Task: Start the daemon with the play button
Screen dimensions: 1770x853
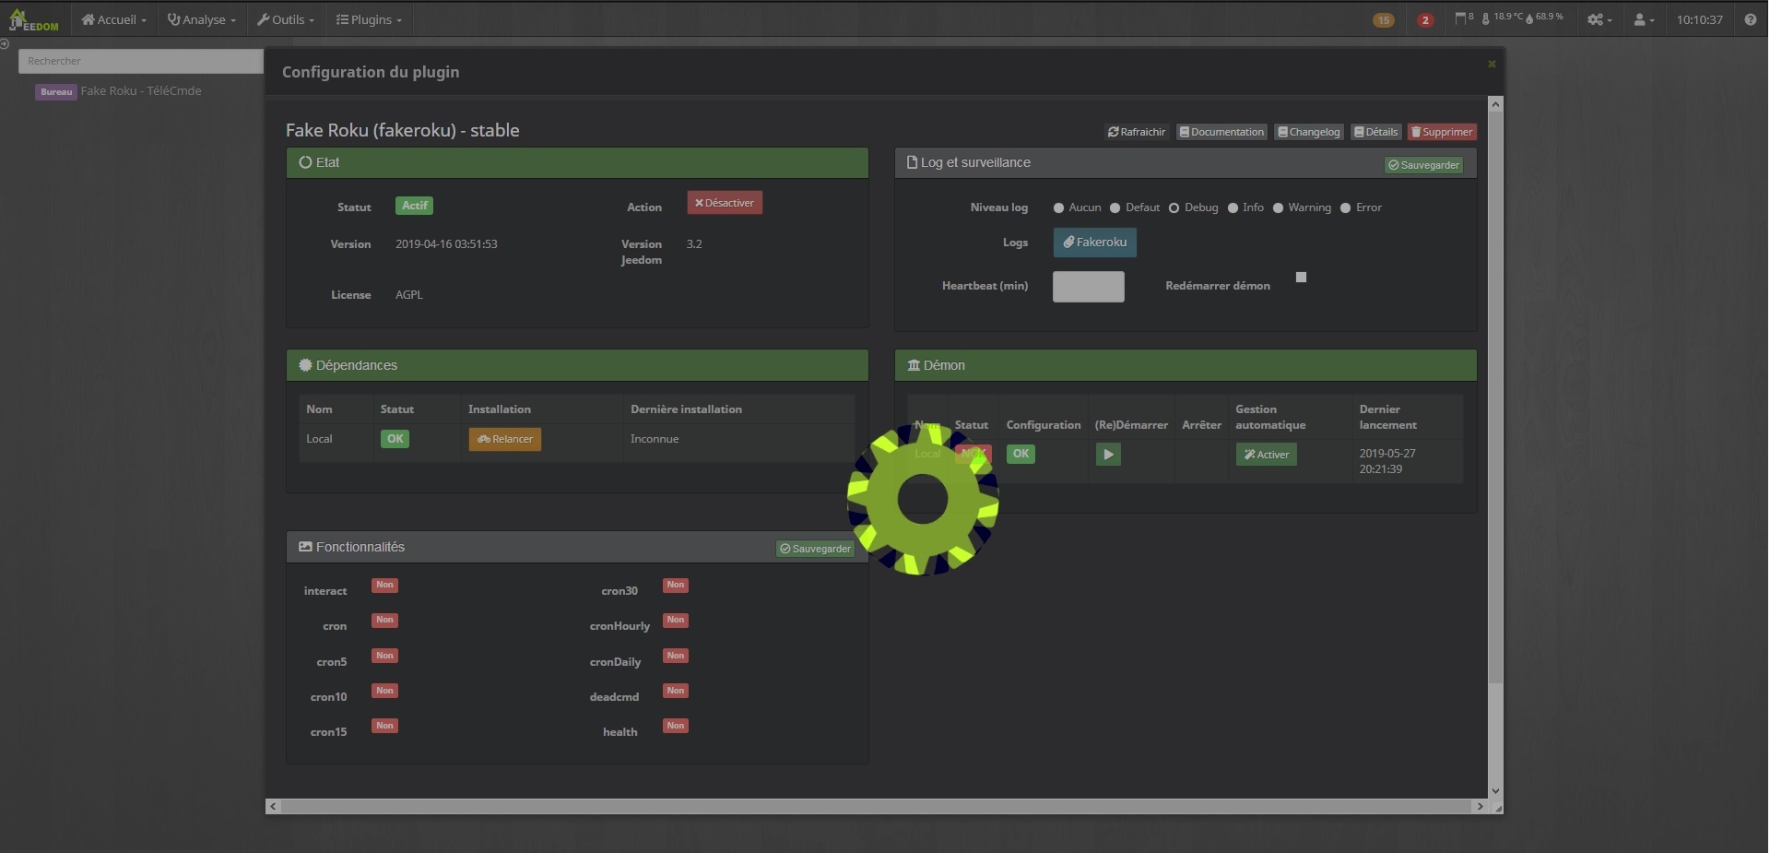Action: pyautogui.click(x=1108, y=454)
